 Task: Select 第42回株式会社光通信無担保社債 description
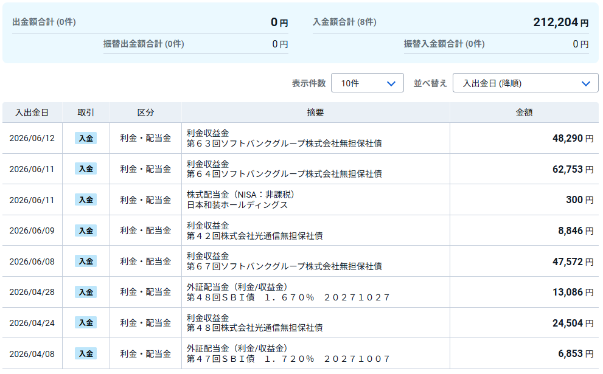tap(254, 235)
